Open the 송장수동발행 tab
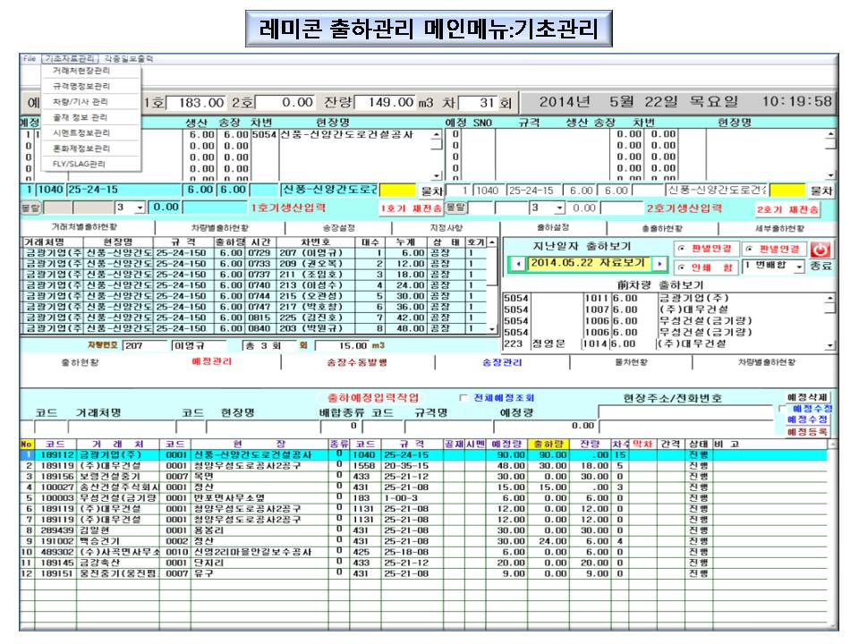The image size is (859, 644). click(357, 362)
